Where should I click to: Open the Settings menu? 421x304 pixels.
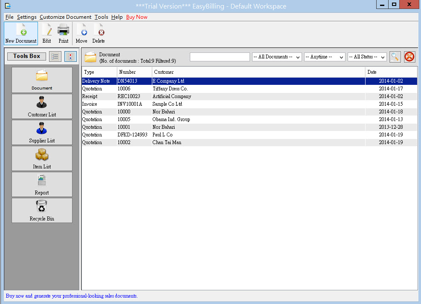tap(26, 17)
